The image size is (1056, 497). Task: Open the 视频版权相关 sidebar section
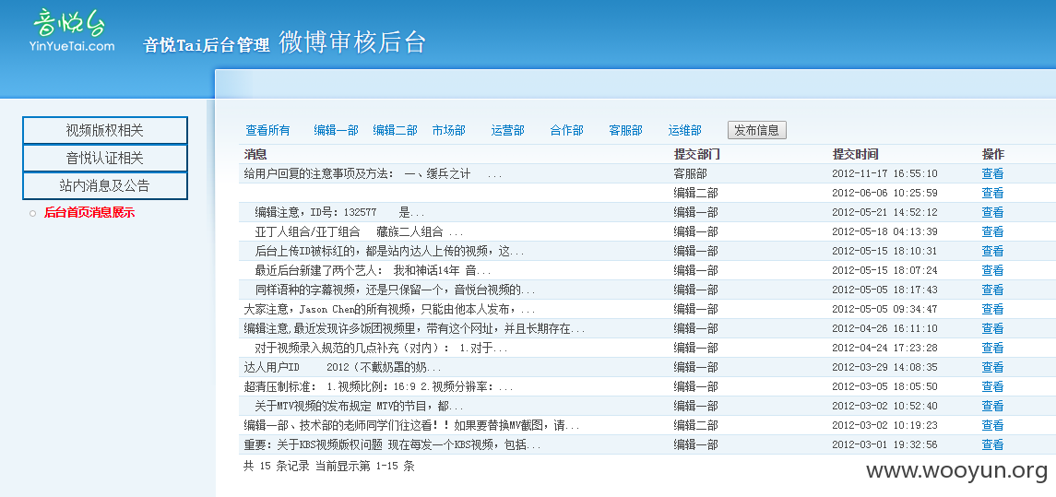click(105, 130)
